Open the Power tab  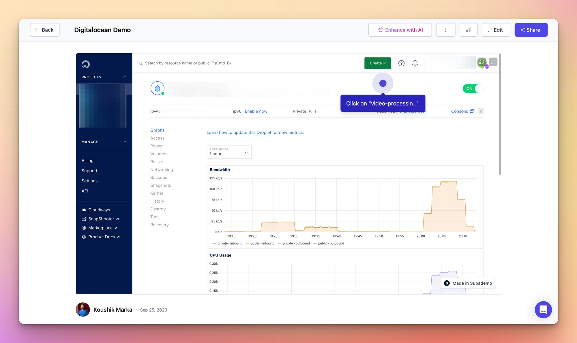pos(156,146)
